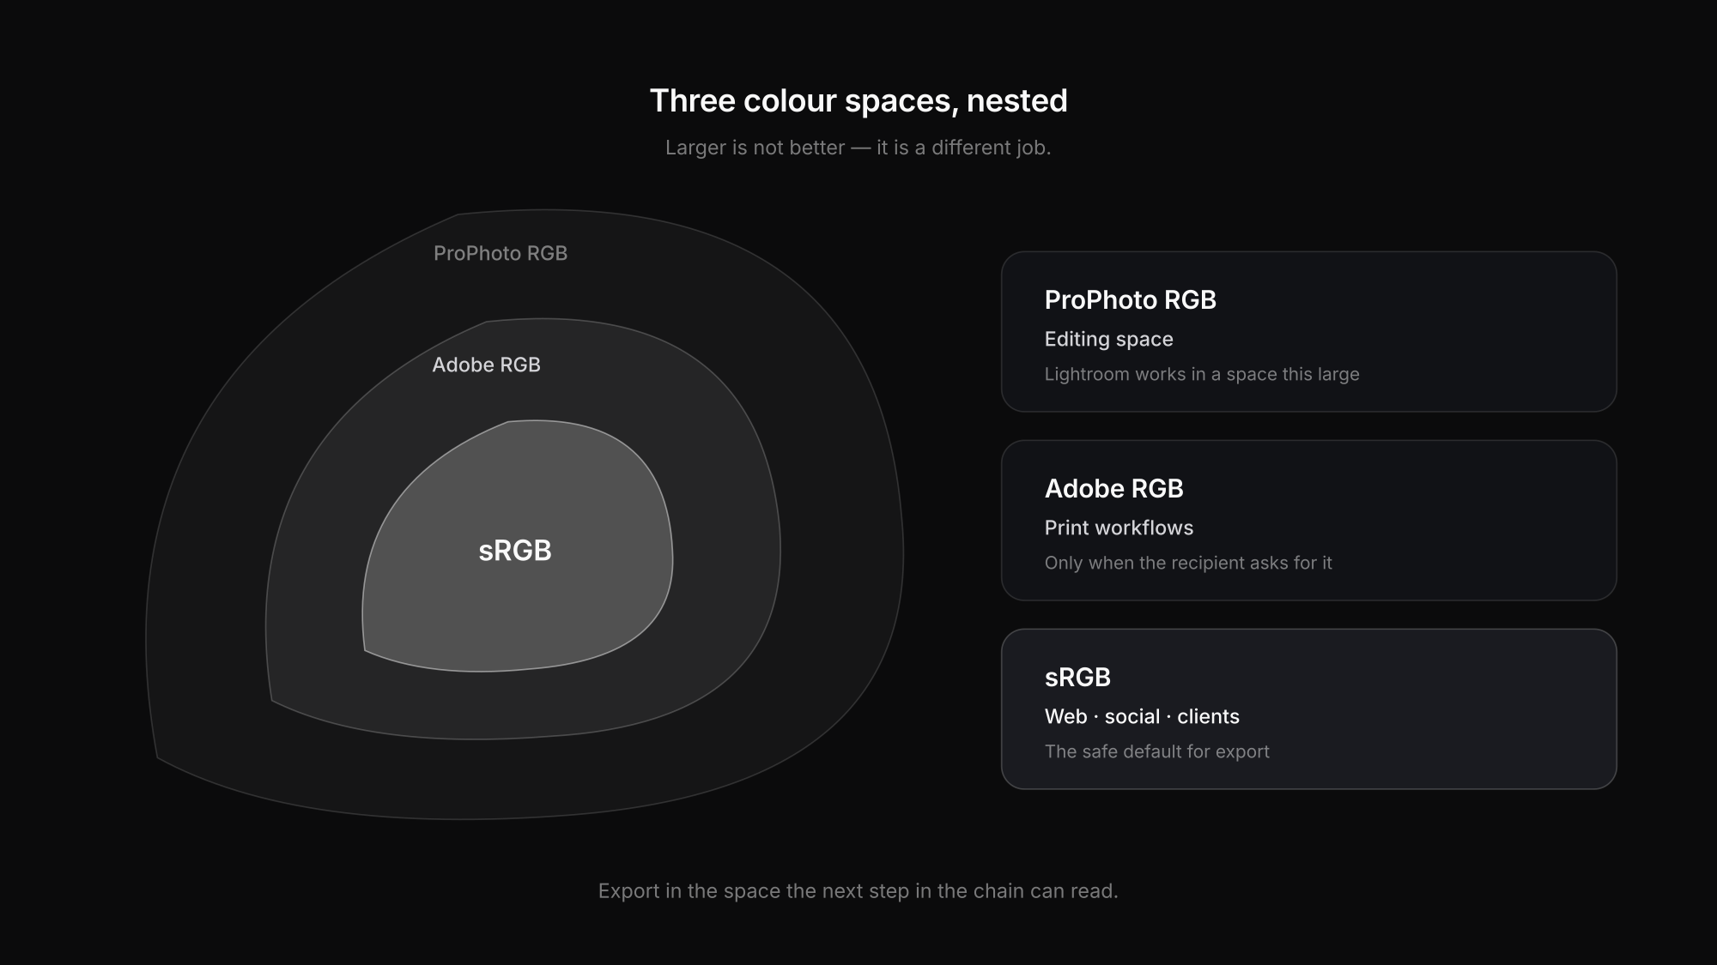
Task: Click the 'Editing space' text
Action: (1108, 339)
